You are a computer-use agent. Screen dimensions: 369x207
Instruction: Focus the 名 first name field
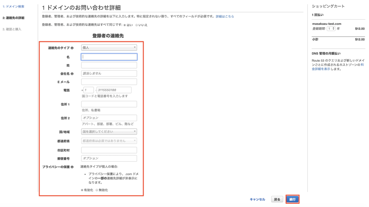pyautogui.click(x=109, y=57)
